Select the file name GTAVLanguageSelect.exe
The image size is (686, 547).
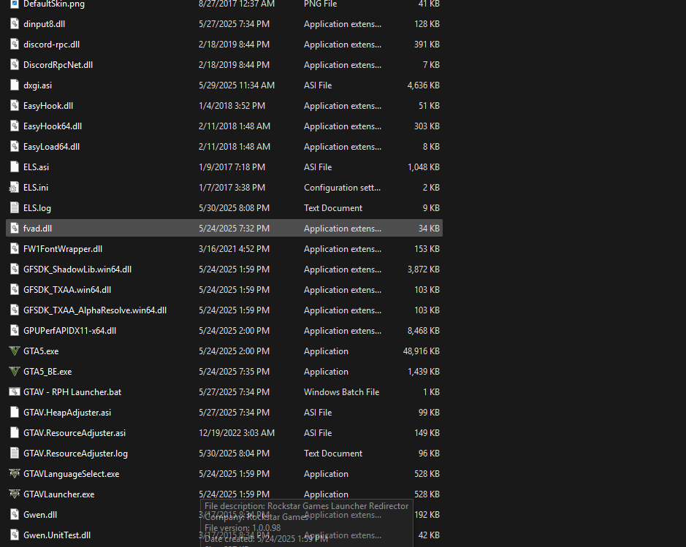coord(72,473)
